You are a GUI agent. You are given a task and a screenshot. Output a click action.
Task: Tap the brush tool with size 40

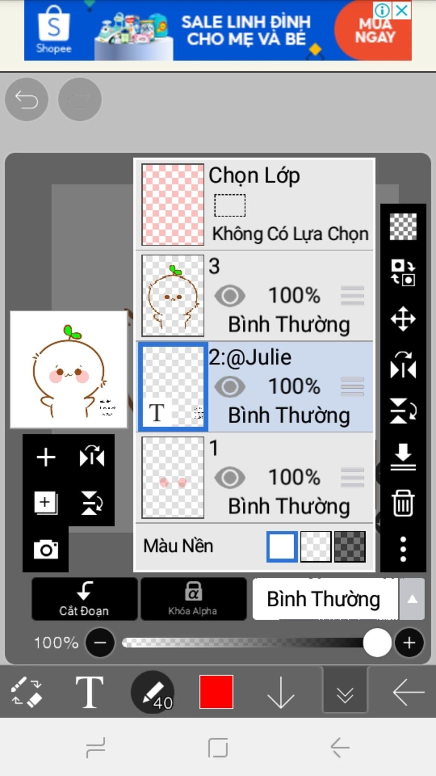tap(152, 692)
